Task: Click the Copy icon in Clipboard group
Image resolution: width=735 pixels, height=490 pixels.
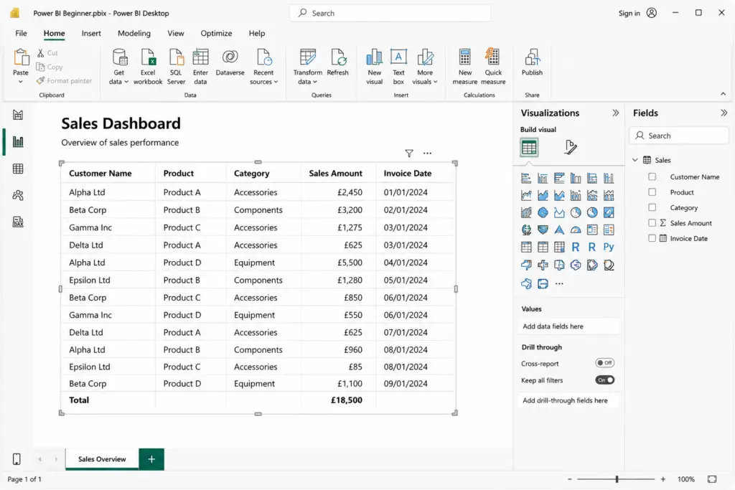Action: click(x=41, y=67)
